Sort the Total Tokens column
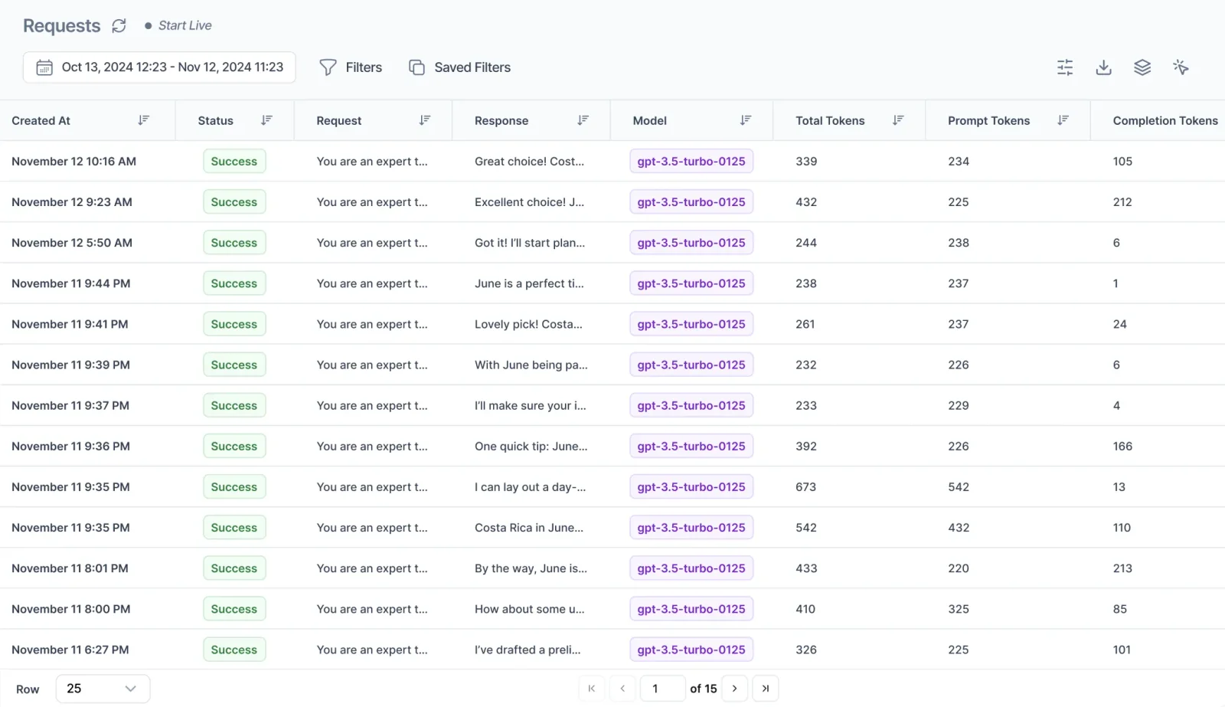Image resolution: width=1225 pixels, height=707 pixels. click(898, 120)
